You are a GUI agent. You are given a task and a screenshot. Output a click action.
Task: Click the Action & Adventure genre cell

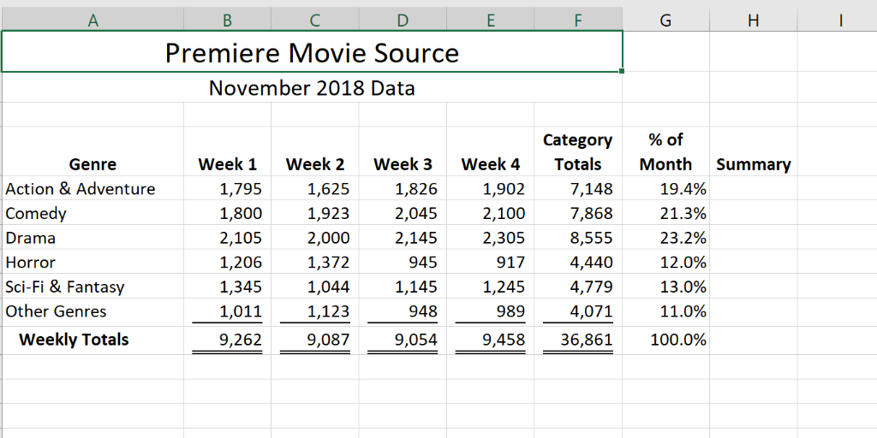click(x=92, y=188)
